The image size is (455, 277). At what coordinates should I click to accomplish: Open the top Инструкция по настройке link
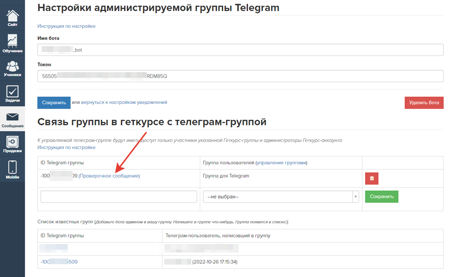click(66, 26)
